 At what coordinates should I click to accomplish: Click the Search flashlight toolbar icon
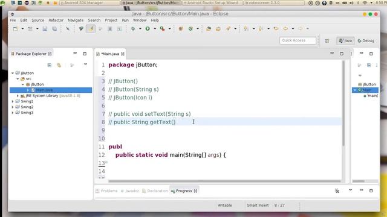[229, 29]
